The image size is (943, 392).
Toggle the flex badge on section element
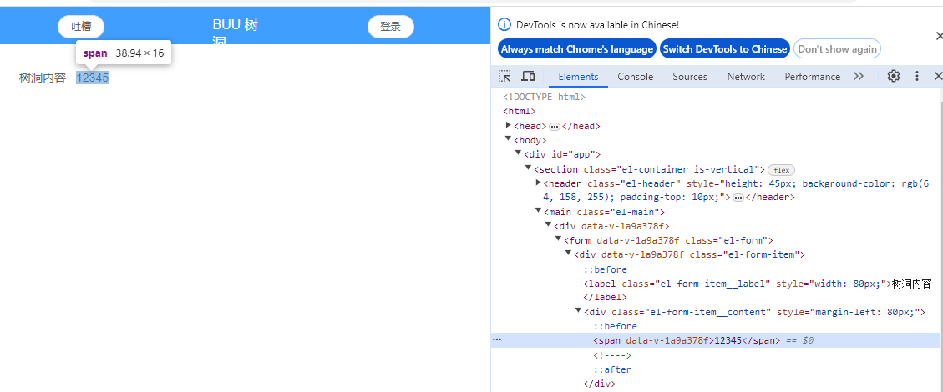781,169
